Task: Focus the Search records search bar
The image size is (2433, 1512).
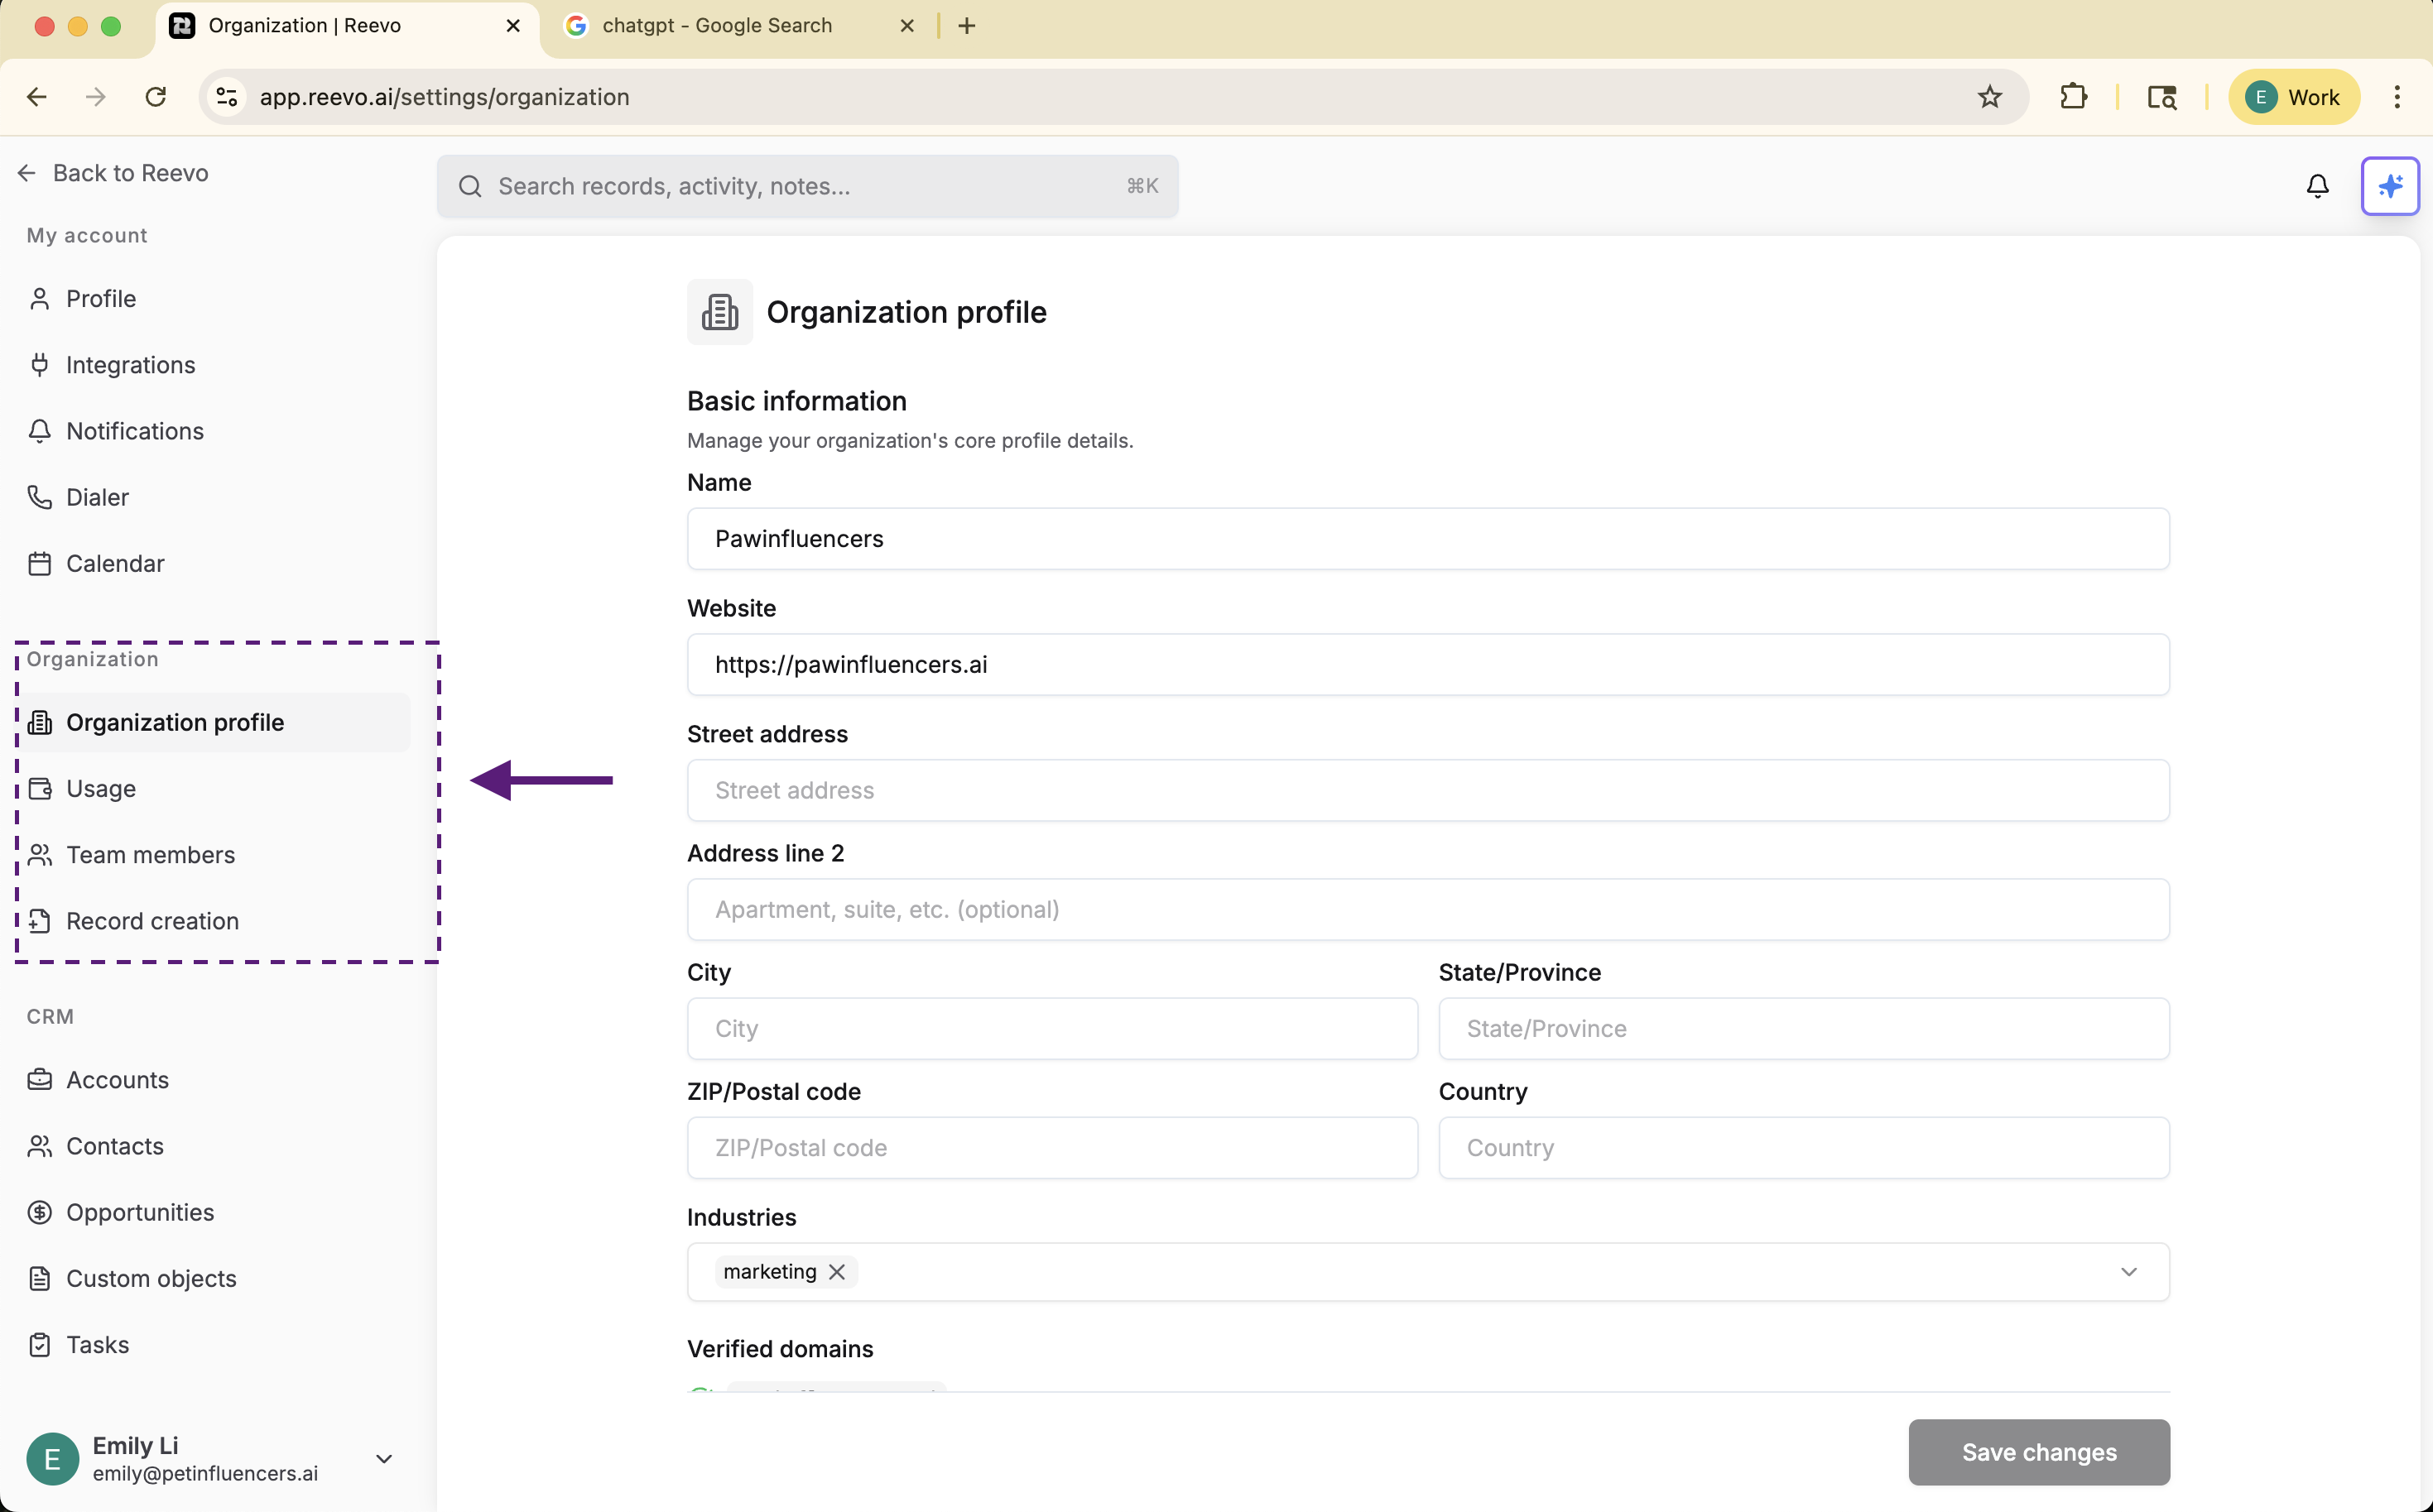Action: [x=807, y=186]
